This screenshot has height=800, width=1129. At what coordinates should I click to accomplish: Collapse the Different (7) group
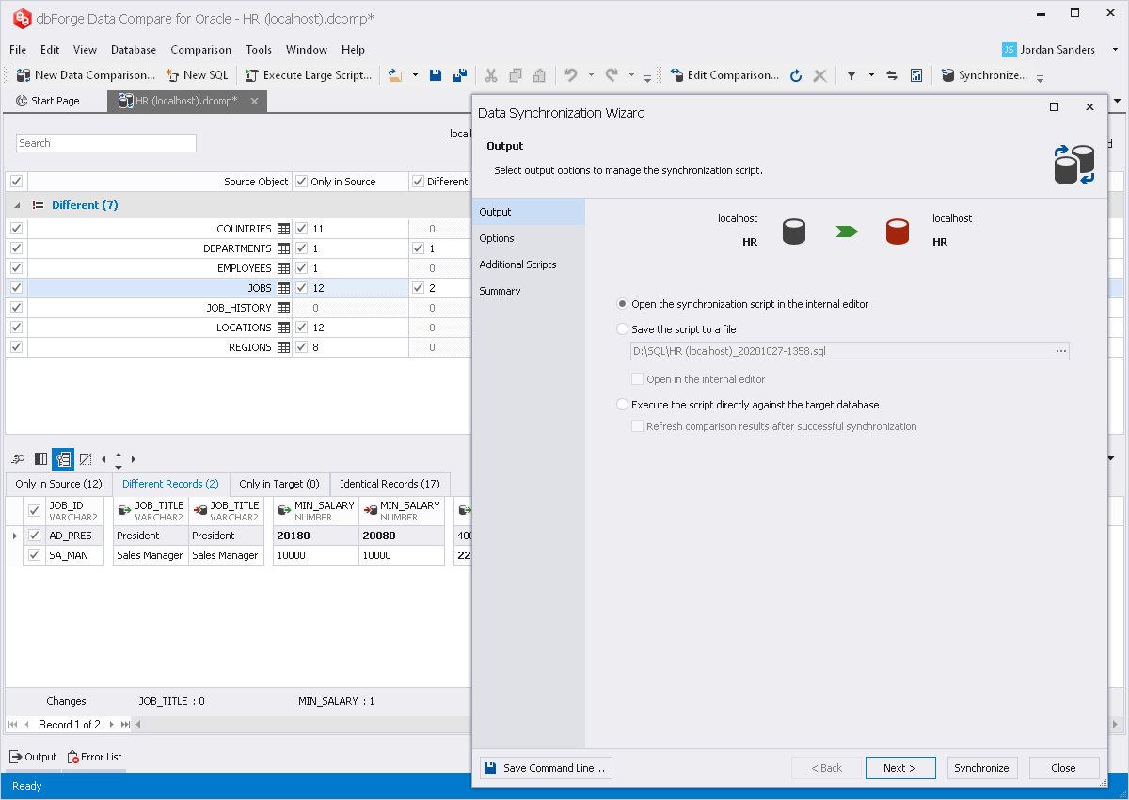pos(16,205)
